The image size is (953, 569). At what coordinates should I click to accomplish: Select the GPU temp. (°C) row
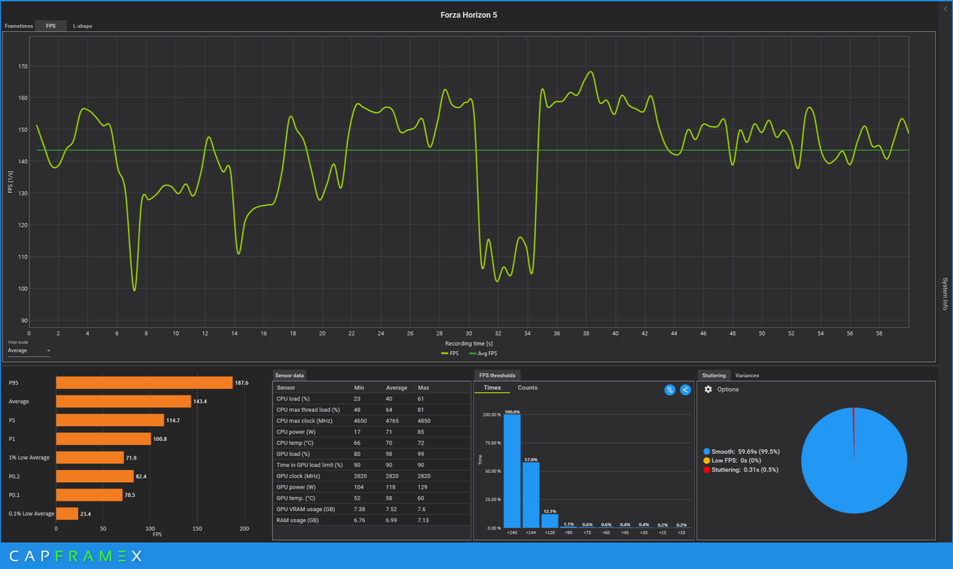[372, 498]
